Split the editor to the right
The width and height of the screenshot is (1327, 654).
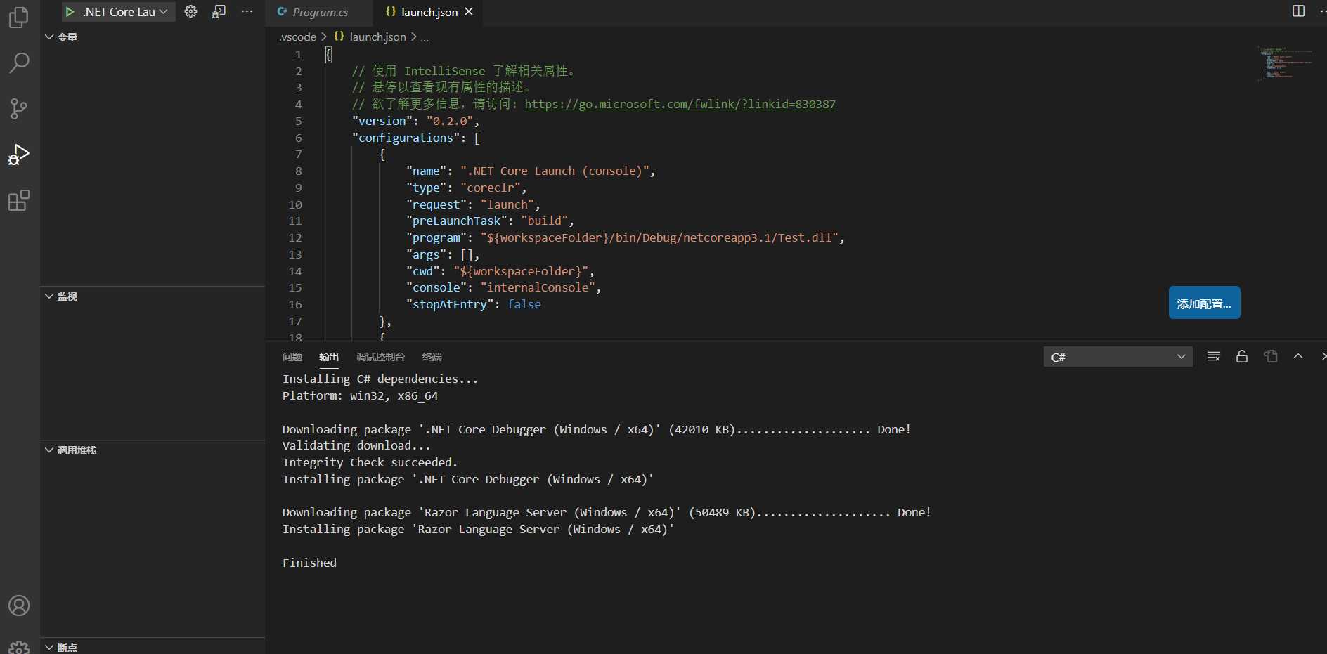[1298, 11]
